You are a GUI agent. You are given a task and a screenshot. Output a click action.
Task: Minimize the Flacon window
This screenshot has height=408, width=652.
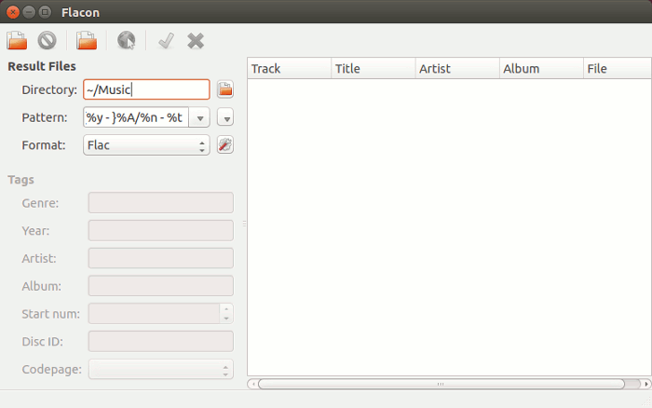pos(29,12)
